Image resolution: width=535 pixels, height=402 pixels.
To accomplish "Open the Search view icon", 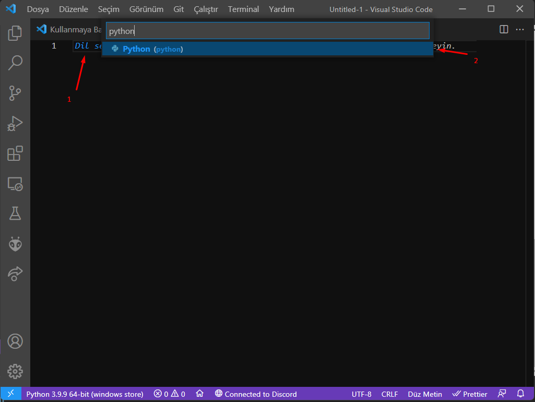I will point(15,63).
